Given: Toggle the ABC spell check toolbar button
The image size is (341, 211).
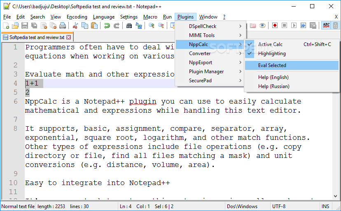Looking at the screenshot, I should click(326, 26).
